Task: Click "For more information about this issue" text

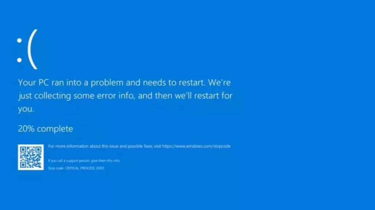Action: click(83, 146)
